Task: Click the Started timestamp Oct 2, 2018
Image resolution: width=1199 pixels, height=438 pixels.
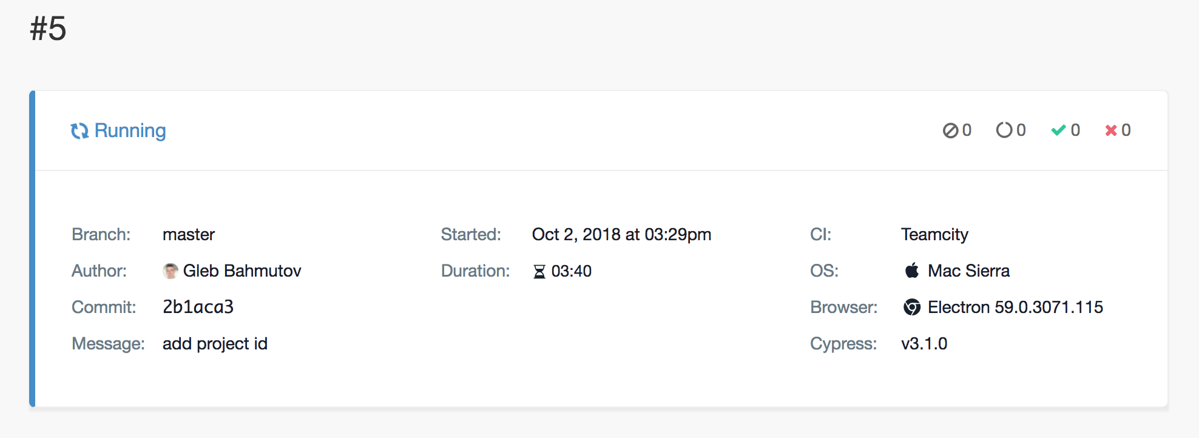Action: [621, 234]
